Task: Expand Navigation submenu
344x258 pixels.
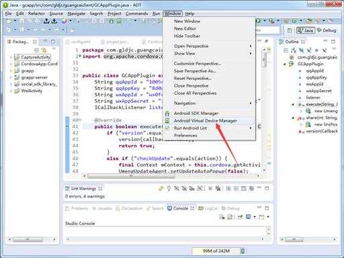Action: pos(208,103)
